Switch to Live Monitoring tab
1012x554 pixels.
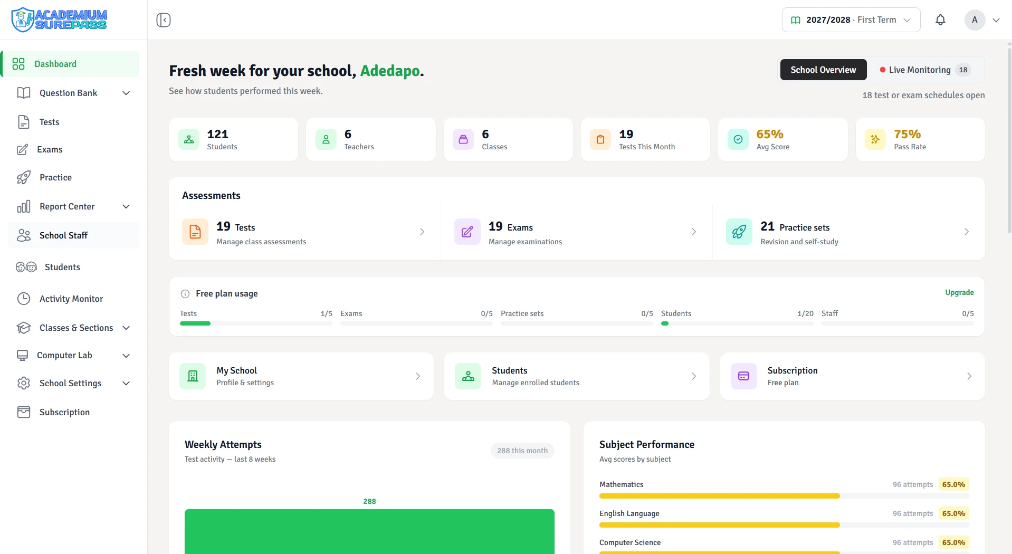coord(925,70)
